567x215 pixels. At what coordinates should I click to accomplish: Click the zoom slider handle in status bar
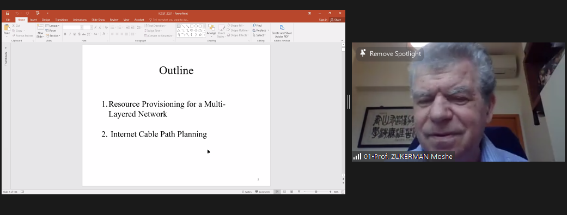[x=316, y=192]
